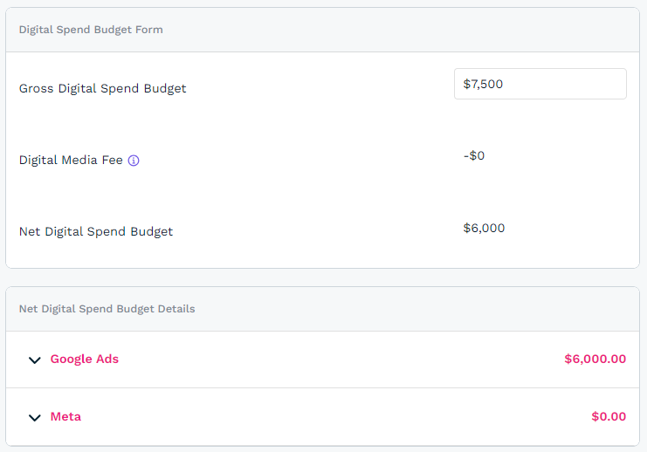Viewport: 647px width, 452px height.
Task: Expand the Meta chevron arrow
Action: tap(35, 417)
